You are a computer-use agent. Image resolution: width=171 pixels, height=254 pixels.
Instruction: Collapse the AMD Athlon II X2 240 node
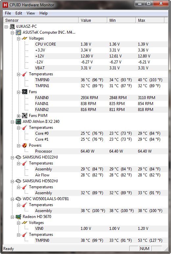click(x=12, y=122)
